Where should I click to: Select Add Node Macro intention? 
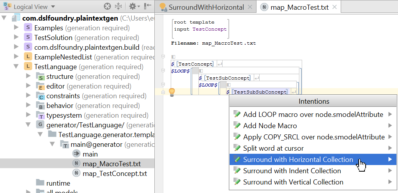coord(270,126)
